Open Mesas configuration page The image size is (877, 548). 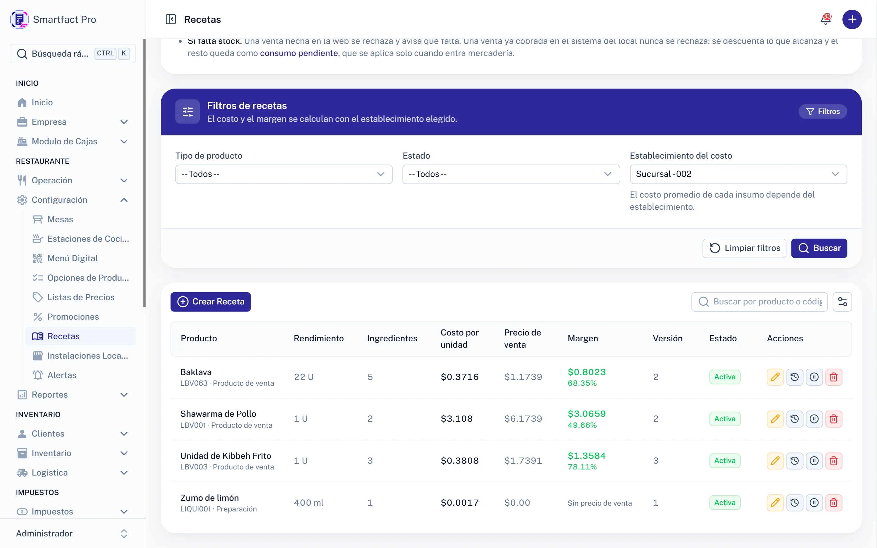pyautogui.click(x=80, y=219)
